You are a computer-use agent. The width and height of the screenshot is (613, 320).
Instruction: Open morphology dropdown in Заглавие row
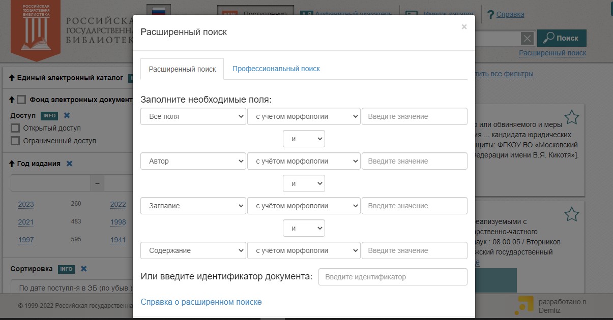click(x=304, y=206)
